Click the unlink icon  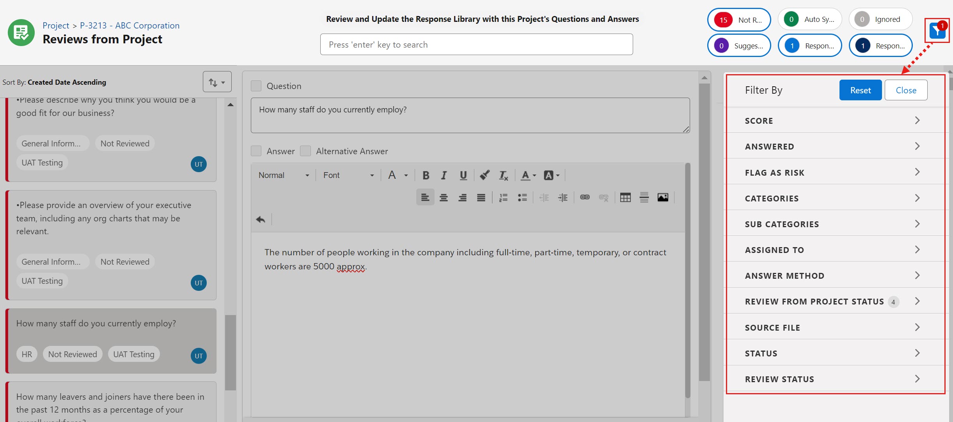click(x=603, y=198)
